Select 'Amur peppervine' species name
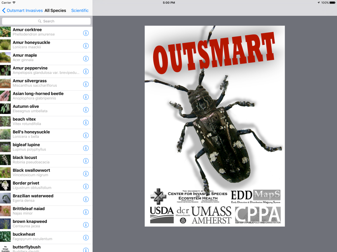The height and width of the screenshot is (252, 337). tap(30, 68)
